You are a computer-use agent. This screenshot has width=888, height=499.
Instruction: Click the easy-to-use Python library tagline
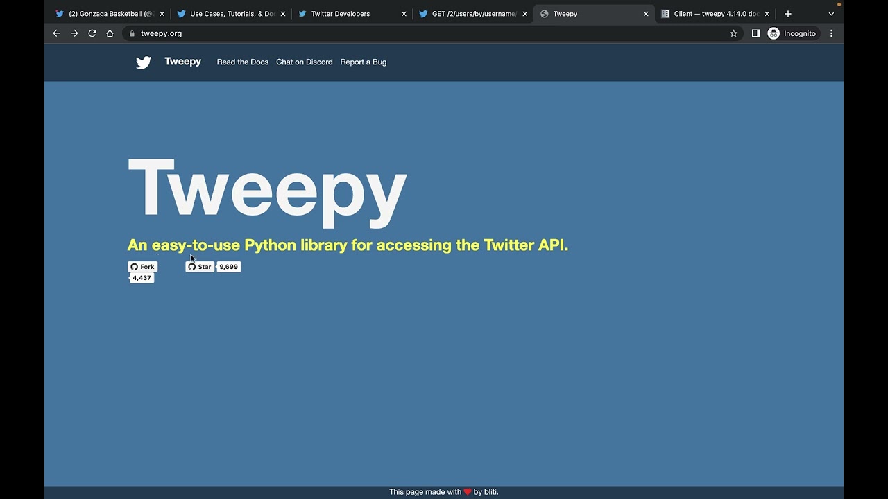[348, 245]
